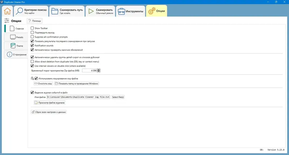The height and width of the screenshot is (155, 289).
Task: Click the play icon in Сканировать
Action: coord(91,11)
